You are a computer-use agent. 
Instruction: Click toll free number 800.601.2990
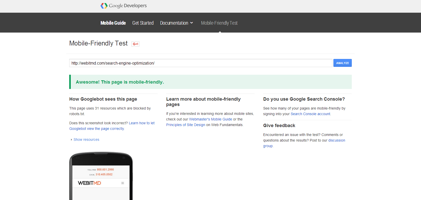tap(105, 170)
